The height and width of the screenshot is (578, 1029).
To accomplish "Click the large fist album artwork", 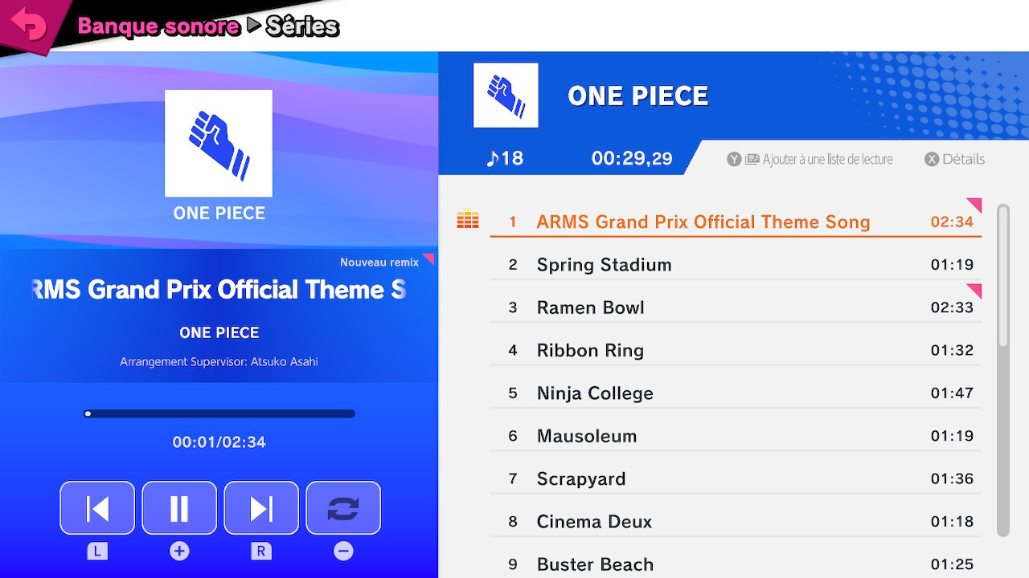I will 219,144.
